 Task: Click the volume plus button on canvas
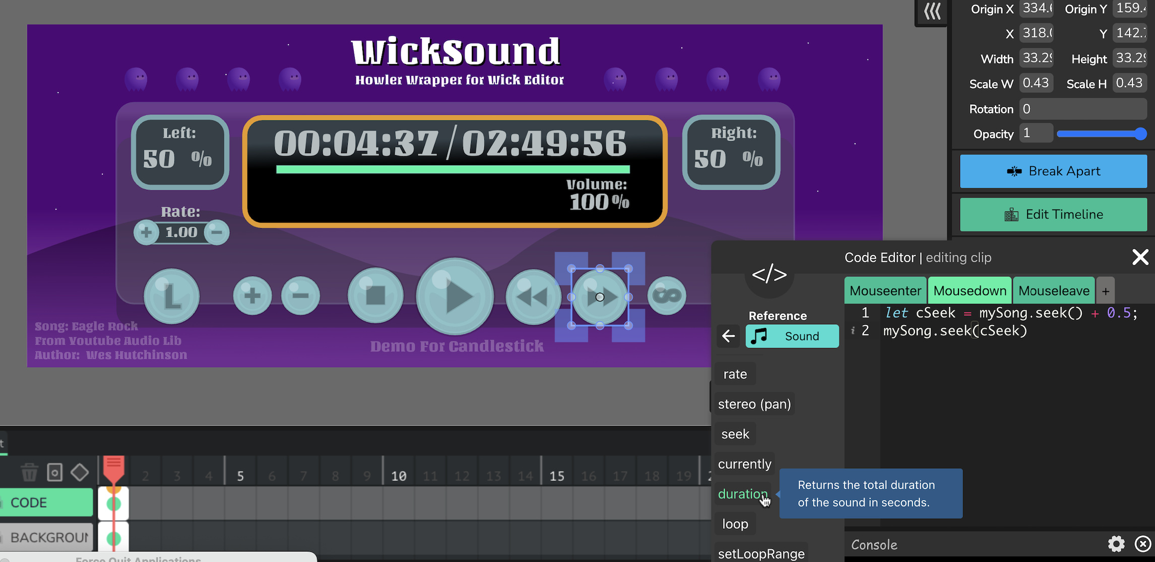[252, 296]
